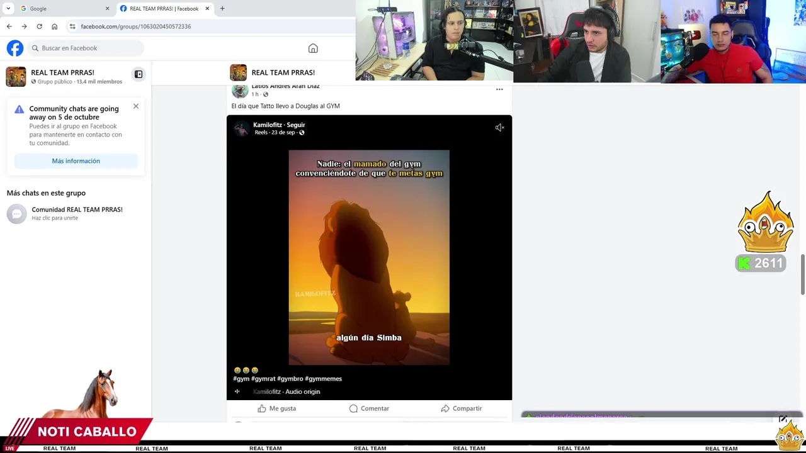Go back in browser history

(x=9, y=26)
